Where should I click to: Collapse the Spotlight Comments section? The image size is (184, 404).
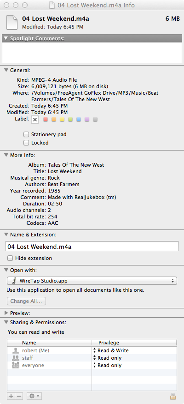click(x=6, y=39)
